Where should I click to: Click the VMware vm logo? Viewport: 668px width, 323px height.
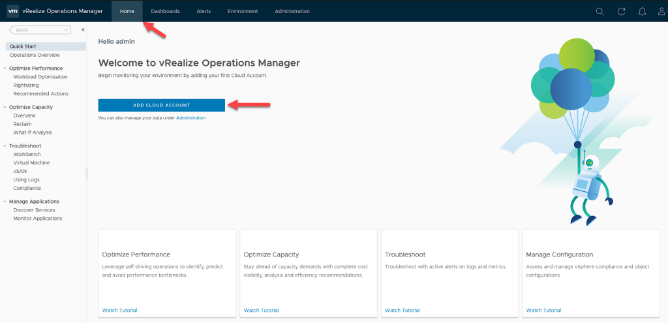12,11
